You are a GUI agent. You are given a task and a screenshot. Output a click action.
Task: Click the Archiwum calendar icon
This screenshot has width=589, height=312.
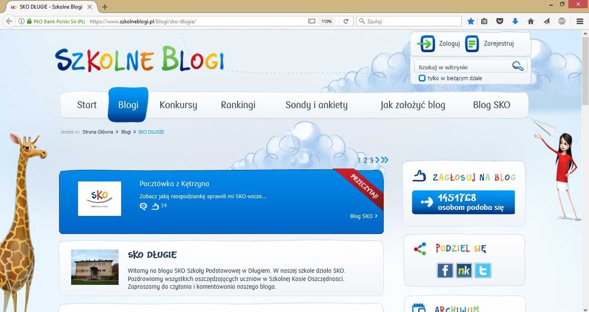coord(419,308)
